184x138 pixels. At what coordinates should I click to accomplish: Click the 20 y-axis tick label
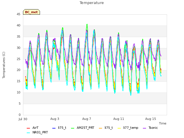[18, 70]
